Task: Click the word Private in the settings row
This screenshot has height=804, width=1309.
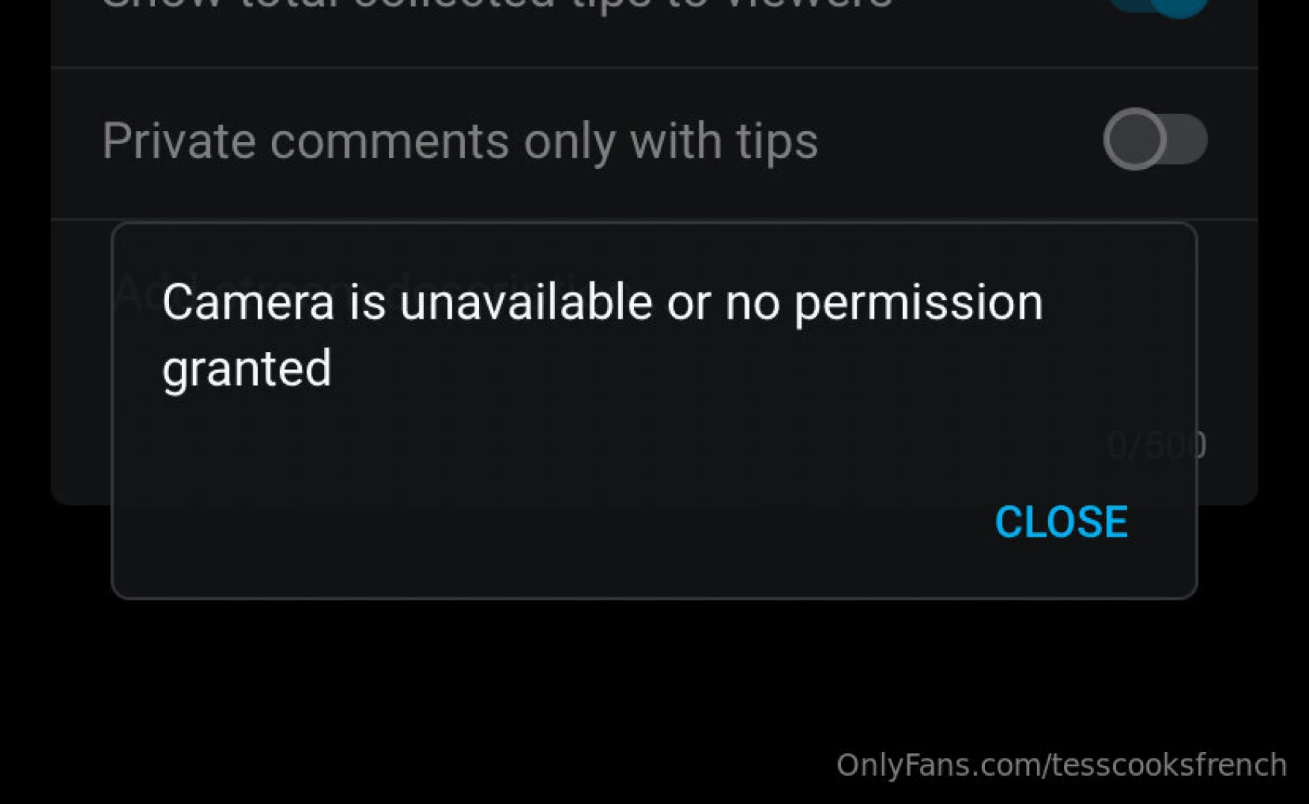Action: click(179, 141)
